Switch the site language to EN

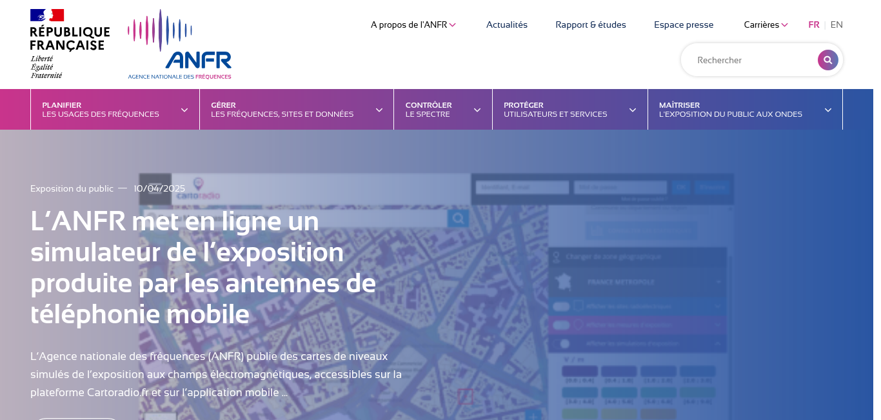(836, 25)
